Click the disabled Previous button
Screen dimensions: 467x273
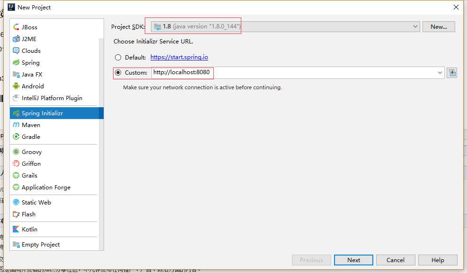[x=311, y=260]
